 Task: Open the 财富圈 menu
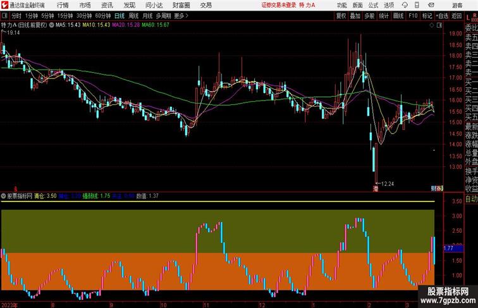[181, 5]
